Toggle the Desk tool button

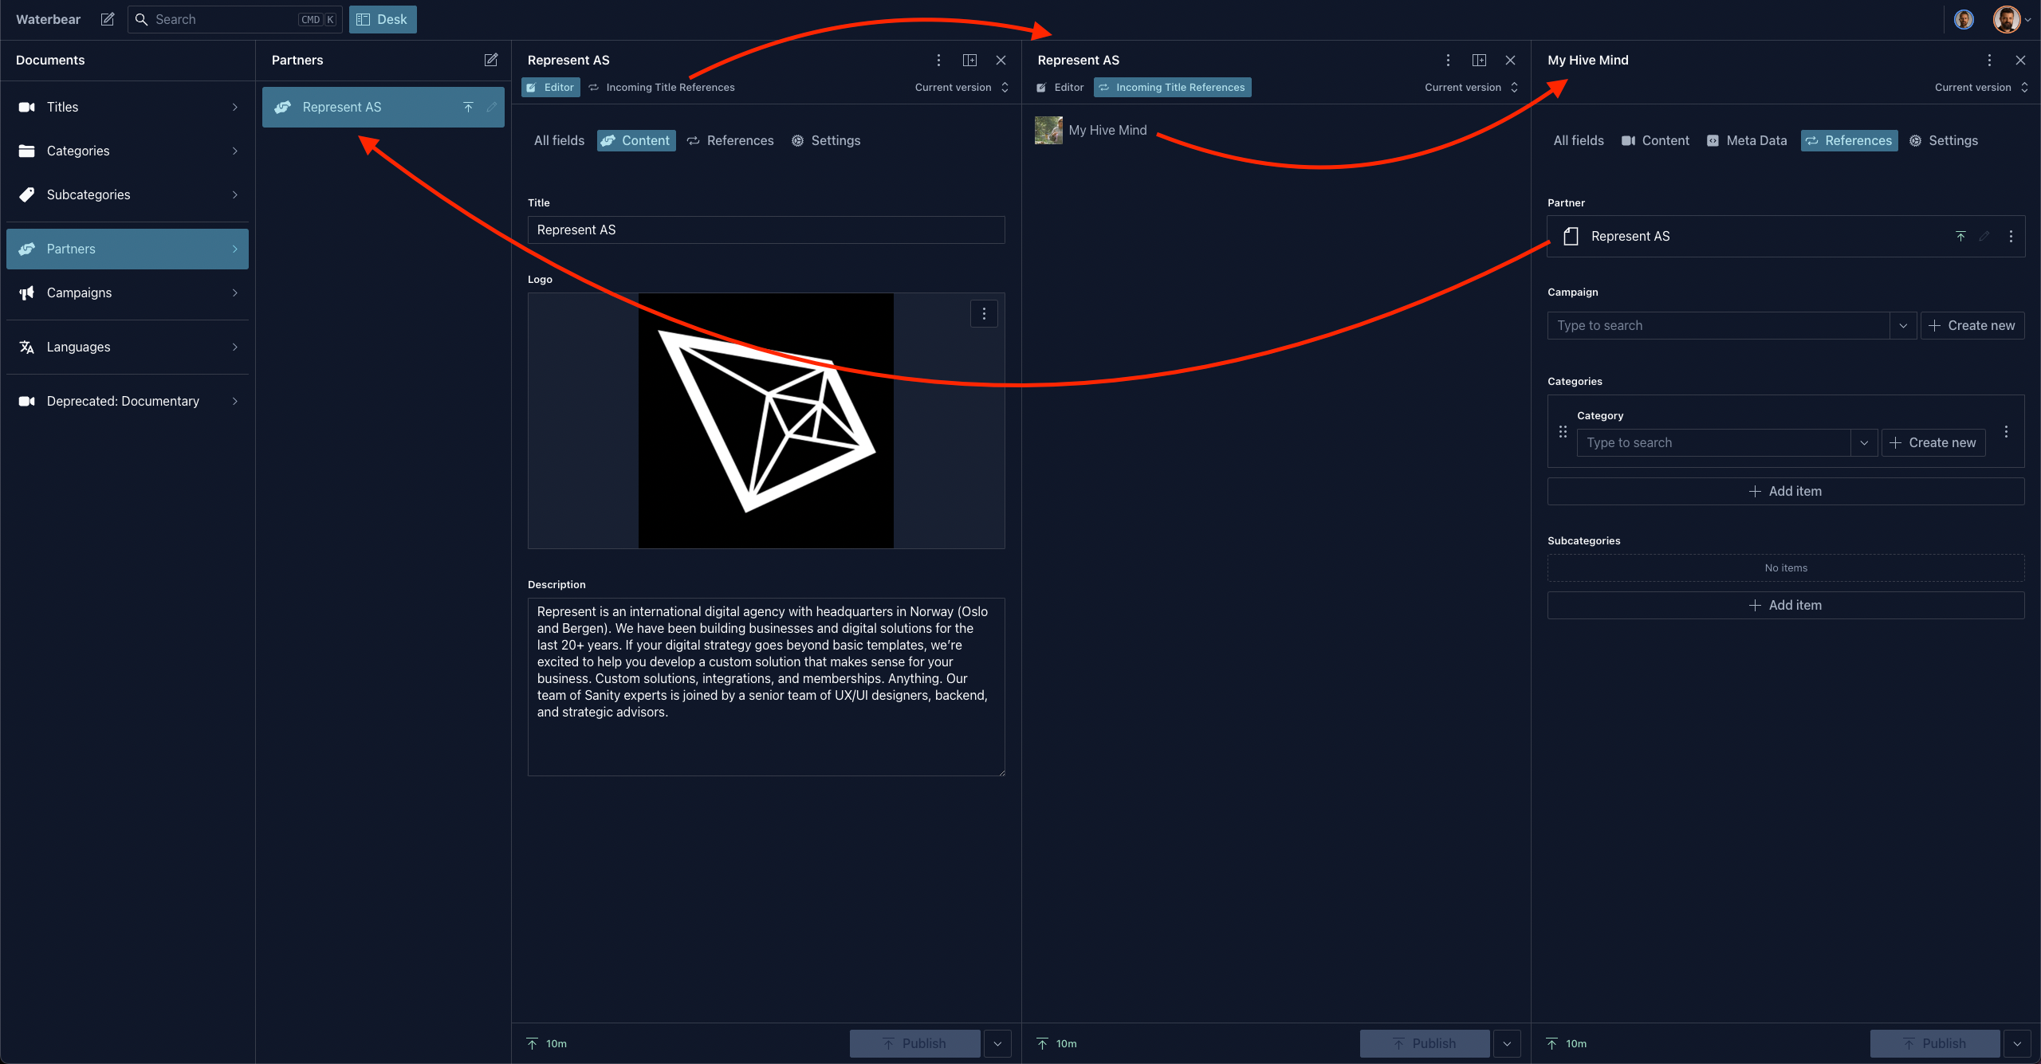383,19
